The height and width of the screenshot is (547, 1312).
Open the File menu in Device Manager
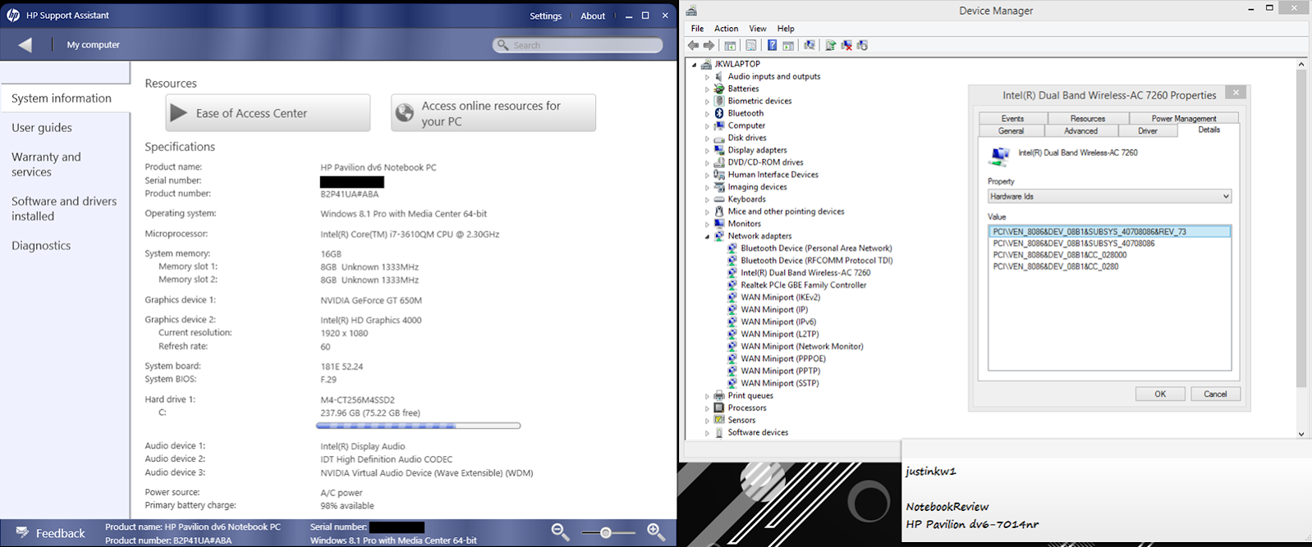697,28
